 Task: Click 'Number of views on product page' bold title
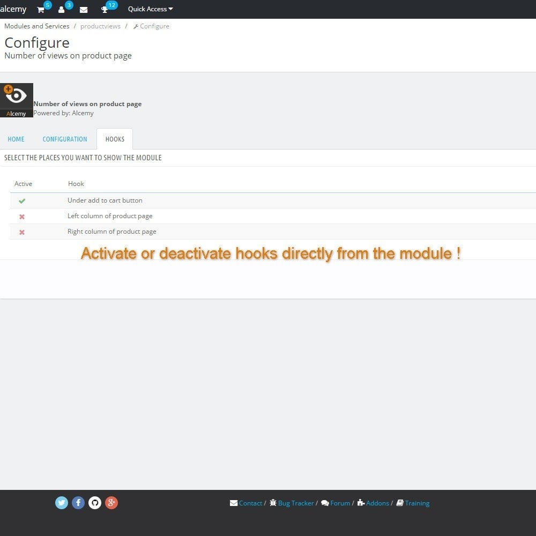tap(87, 104)
